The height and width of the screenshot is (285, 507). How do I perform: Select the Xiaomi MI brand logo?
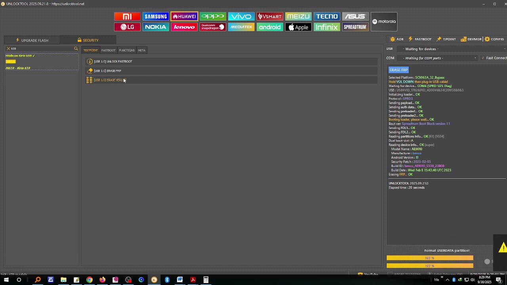tap(127, 16)
